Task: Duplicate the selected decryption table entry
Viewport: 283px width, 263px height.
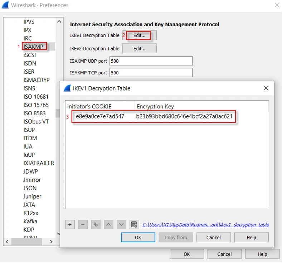Action: coord(96,225)
